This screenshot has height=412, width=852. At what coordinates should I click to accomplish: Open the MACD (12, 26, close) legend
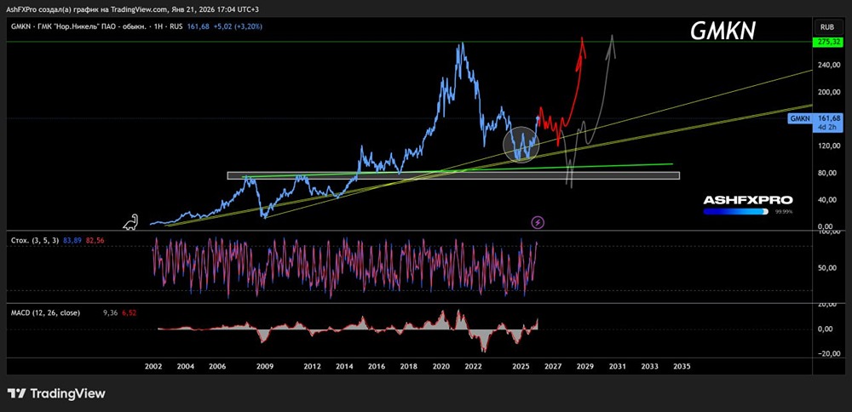[45, 312]
